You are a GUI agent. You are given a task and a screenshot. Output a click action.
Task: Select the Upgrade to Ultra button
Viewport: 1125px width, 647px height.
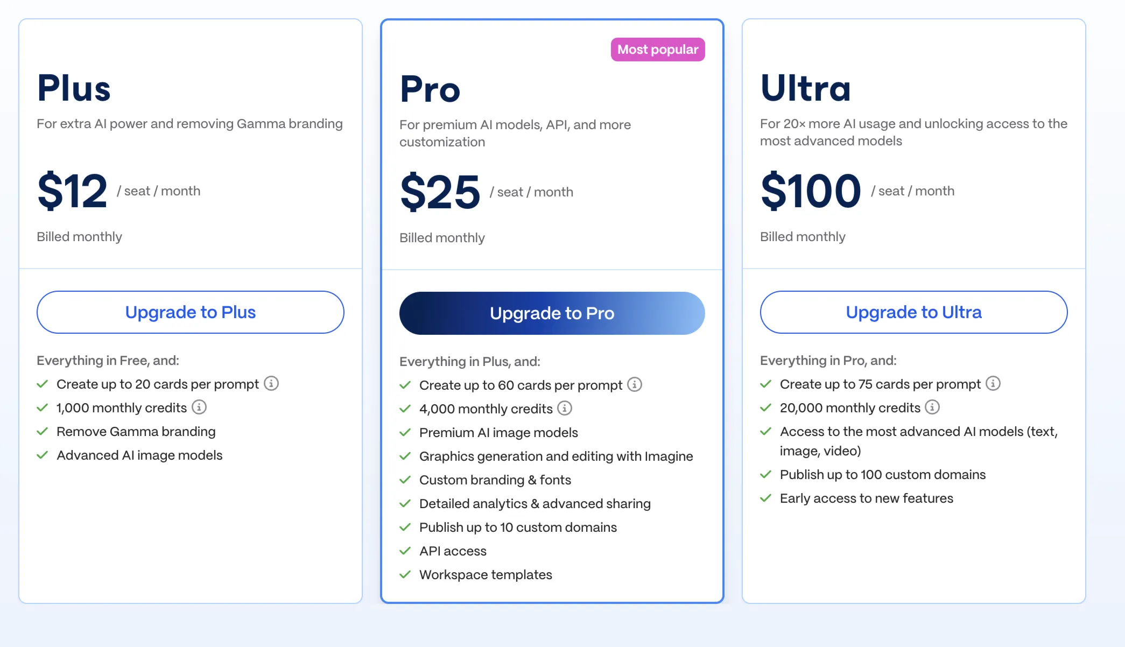(x=913, y=312)
